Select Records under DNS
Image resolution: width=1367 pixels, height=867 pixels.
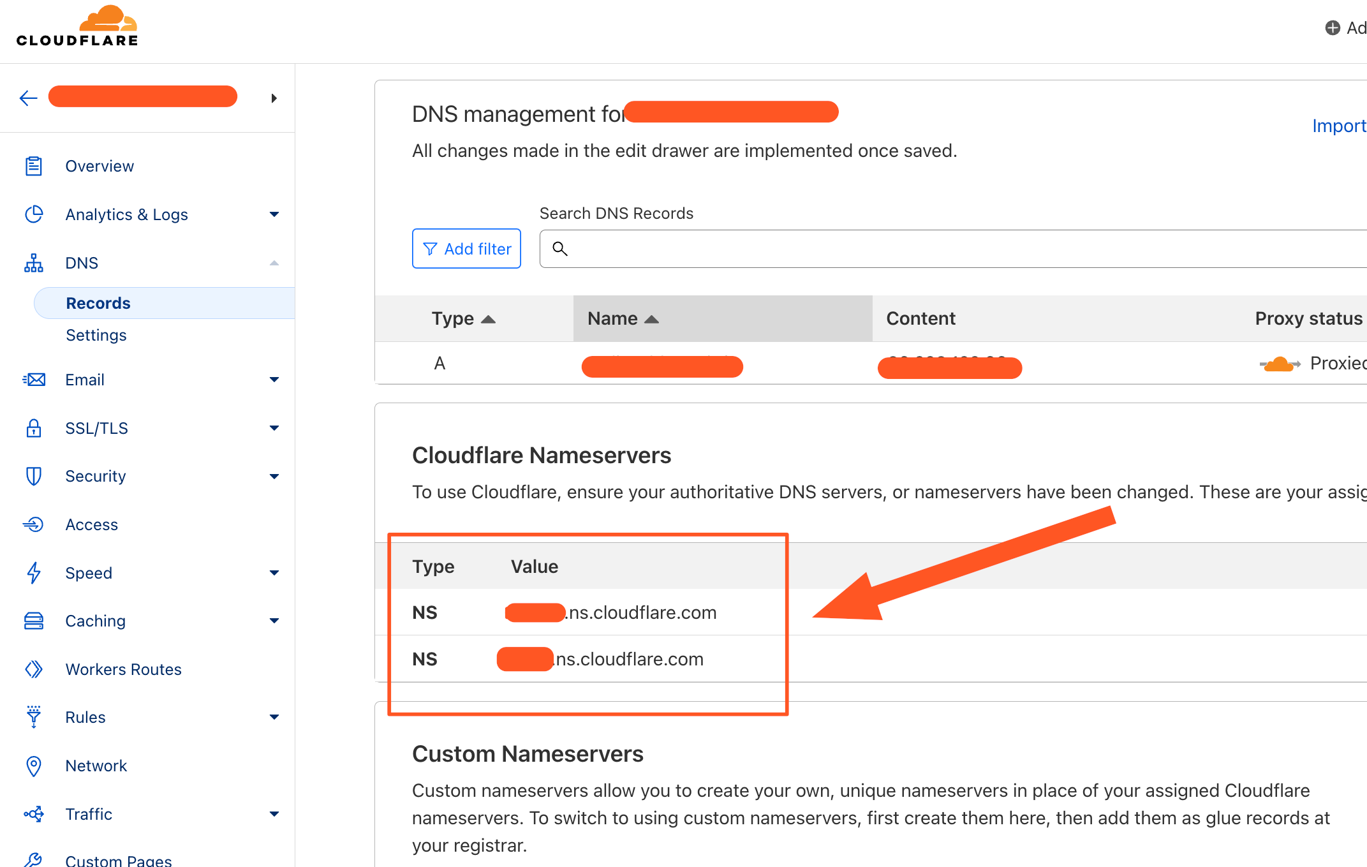click(98, 303)
